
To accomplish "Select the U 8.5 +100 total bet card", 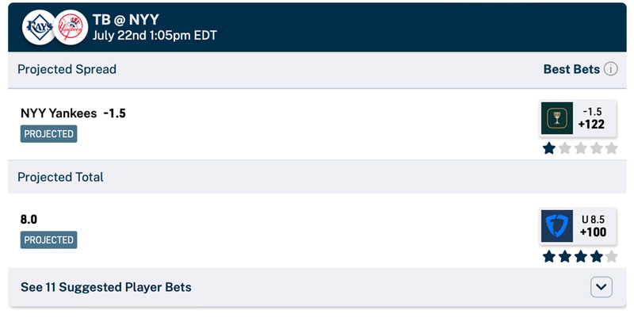I will [579, 226].
